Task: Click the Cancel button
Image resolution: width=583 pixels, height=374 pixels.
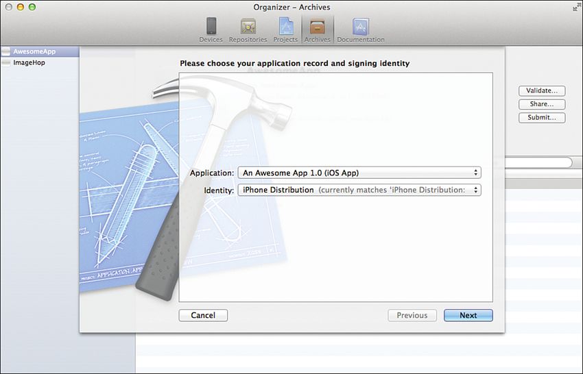Action: coord(203,315)
